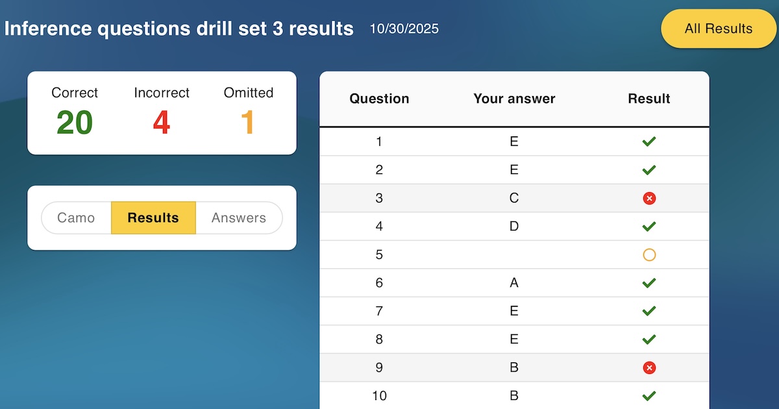Click the orange omitted circle for question 5

[649, 254]
